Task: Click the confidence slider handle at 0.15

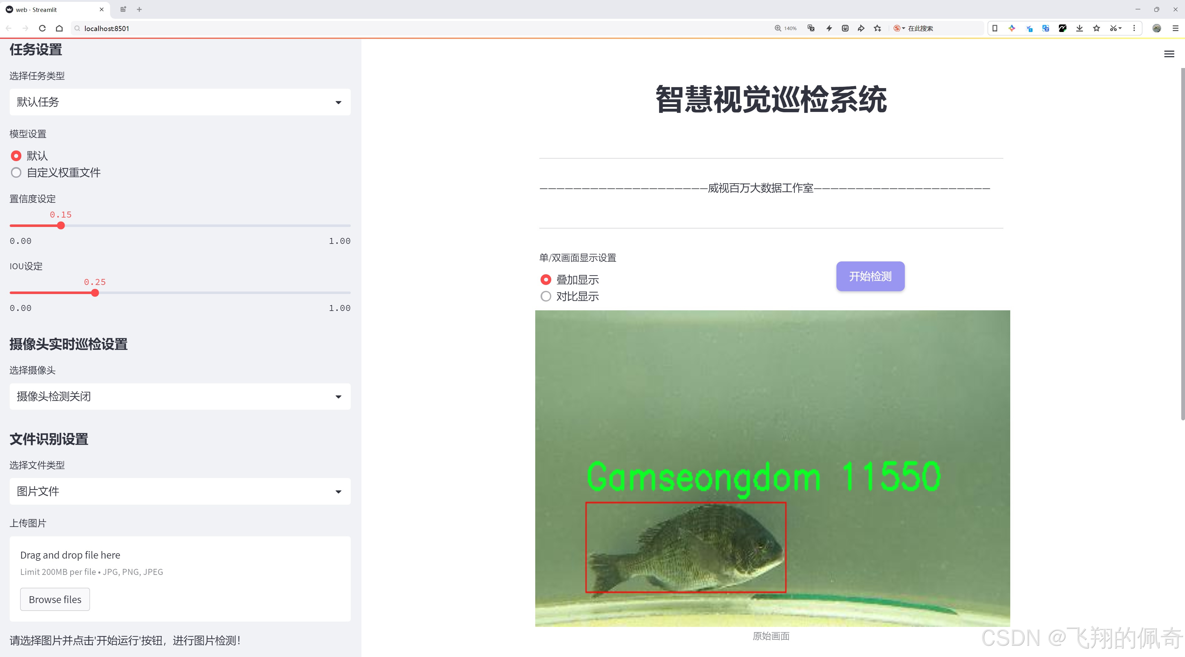Action: coord(61,226)
